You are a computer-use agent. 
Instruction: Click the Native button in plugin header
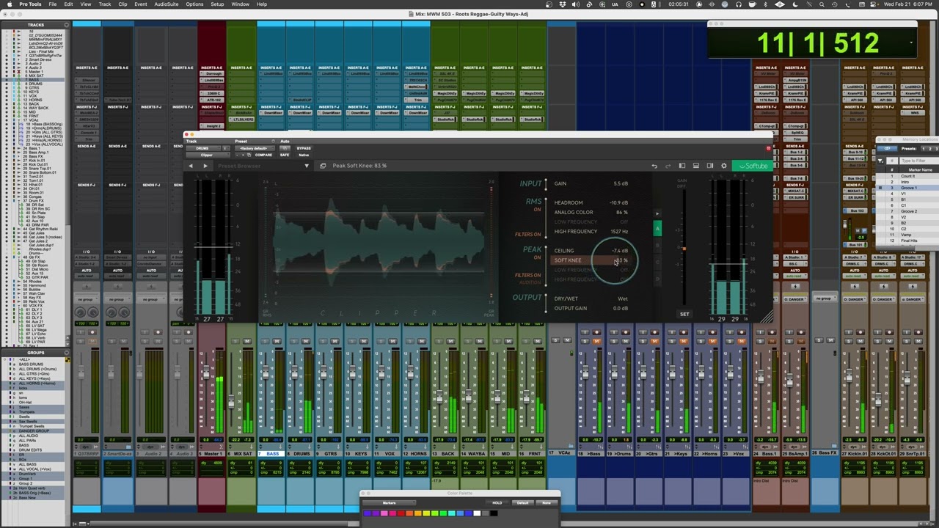[304, 155]
